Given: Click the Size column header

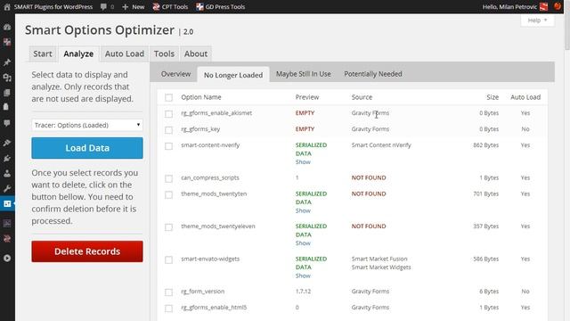Looking at the screenshot, I should (493, 97).
